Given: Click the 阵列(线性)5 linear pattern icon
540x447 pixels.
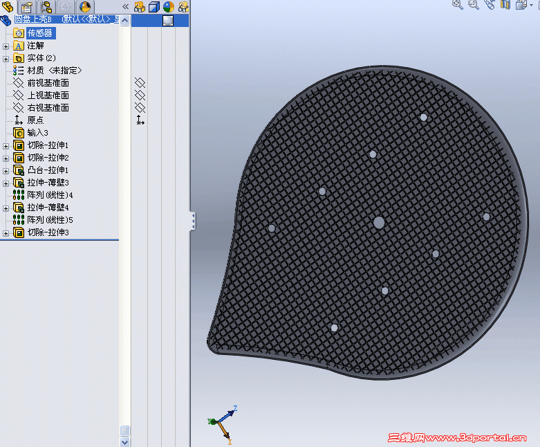Looking at the screenshot, I should tap(19, 219).
